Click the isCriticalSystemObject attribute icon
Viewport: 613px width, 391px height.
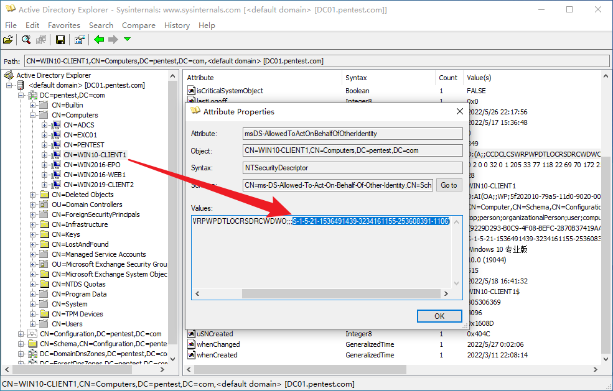pos(191,91)
